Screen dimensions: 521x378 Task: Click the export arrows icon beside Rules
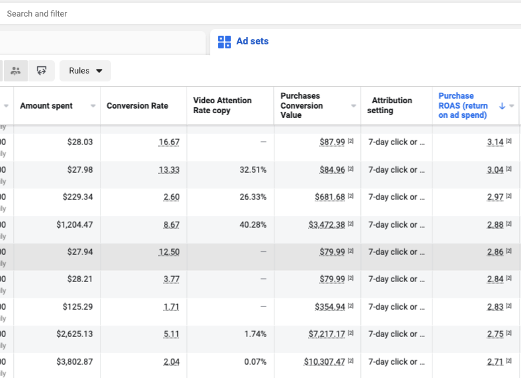point(42,71)
